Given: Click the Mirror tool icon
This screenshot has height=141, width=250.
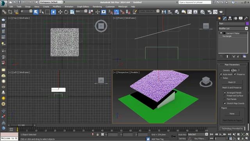Looking at the screenshot, I should coord(164,12).
